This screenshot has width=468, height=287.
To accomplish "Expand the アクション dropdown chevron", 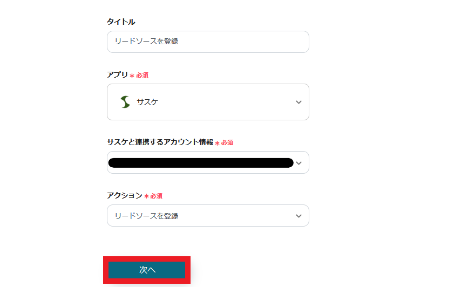I will click(x=299, y=216).
